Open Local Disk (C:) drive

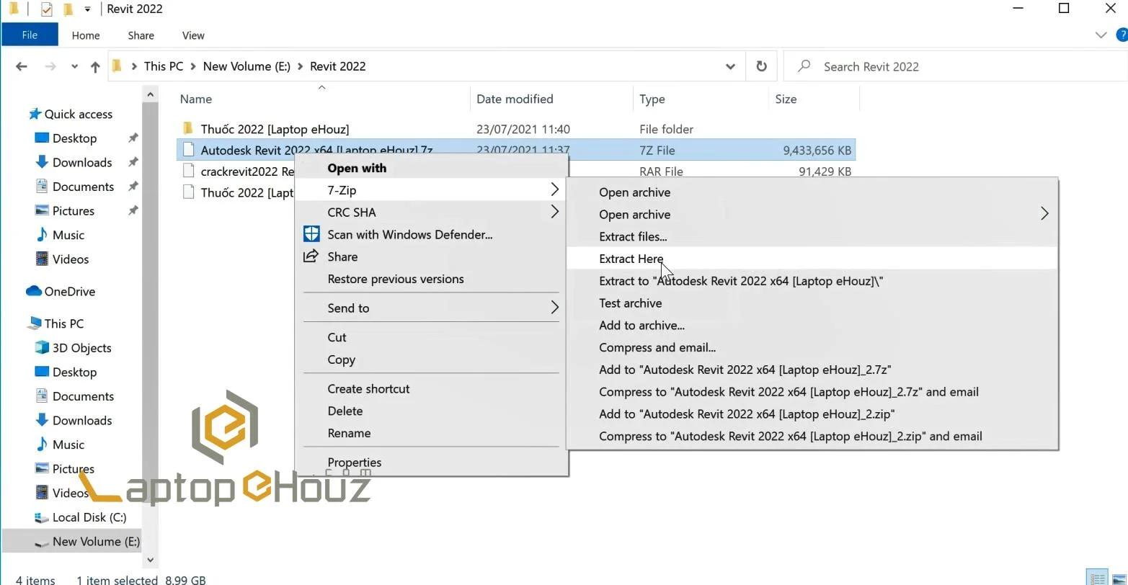point(89,517)
